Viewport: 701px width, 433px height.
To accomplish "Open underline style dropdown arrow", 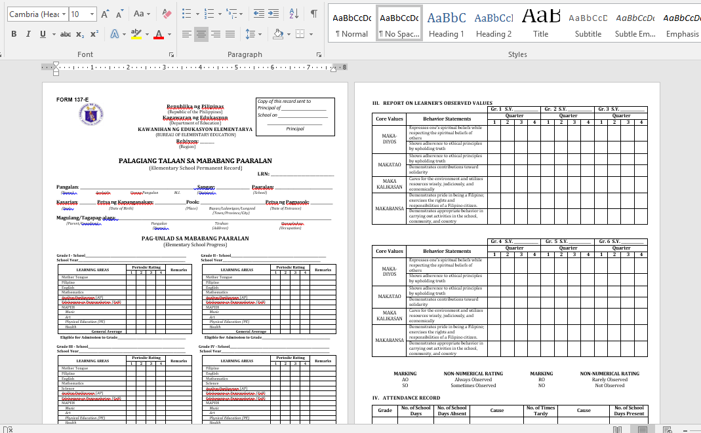I will point(54,34).
